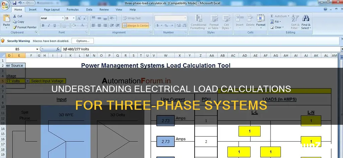Viewport: 343px width, 158px height.
Task: Click the Orientation text angle icon
Action: point(112,18)
